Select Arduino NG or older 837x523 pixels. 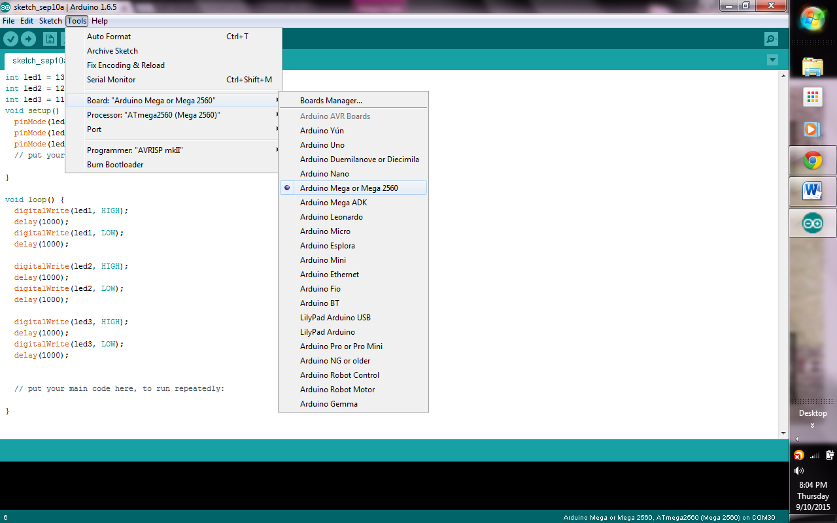(353, 361)
